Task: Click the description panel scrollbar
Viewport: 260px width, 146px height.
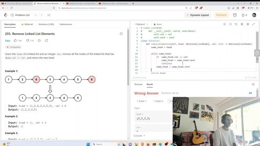Action: pos(128,57)
